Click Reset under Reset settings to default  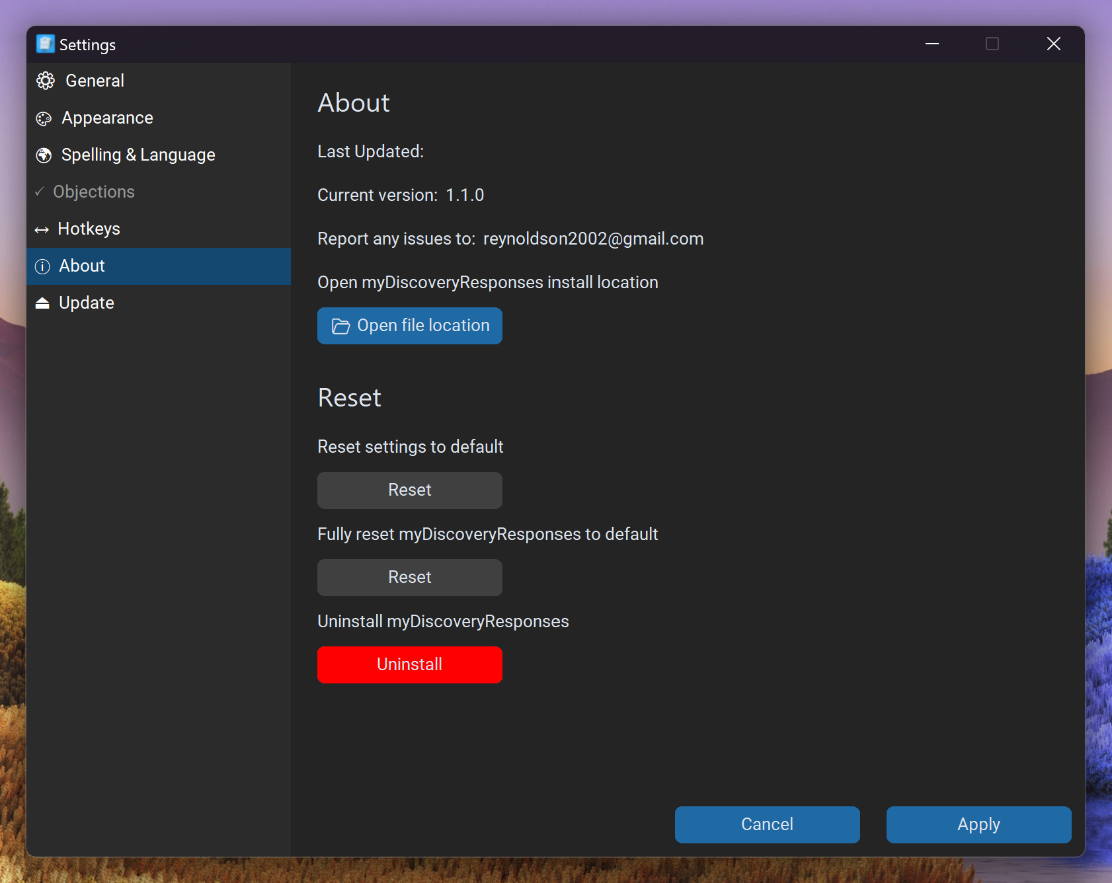click(x=409, y=490)
